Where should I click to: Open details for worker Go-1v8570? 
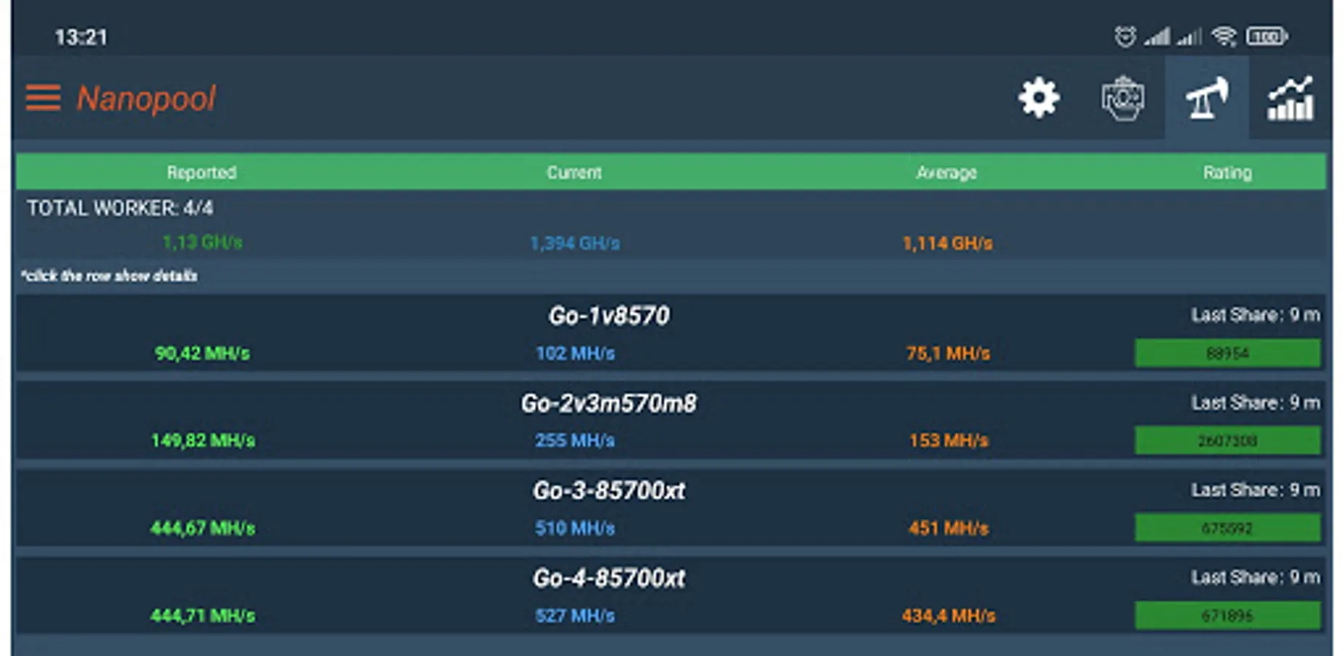tap(670, 333)
